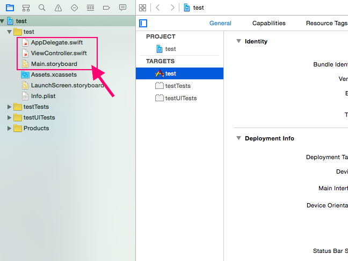Switch to the Symbol navigator icon

(x=26, y=8)
